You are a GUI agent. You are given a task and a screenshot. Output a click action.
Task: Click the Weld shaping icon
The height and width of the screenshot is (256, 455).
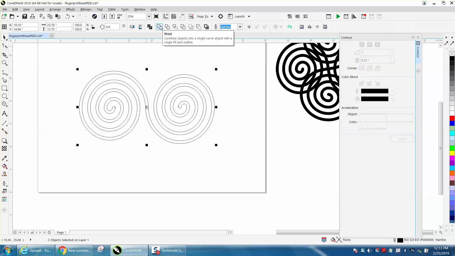tap(159, 27)
